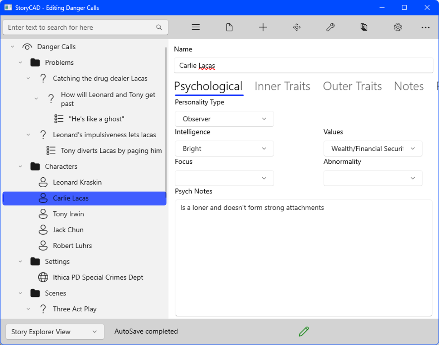Open the file document icon menu

[229, 28]
